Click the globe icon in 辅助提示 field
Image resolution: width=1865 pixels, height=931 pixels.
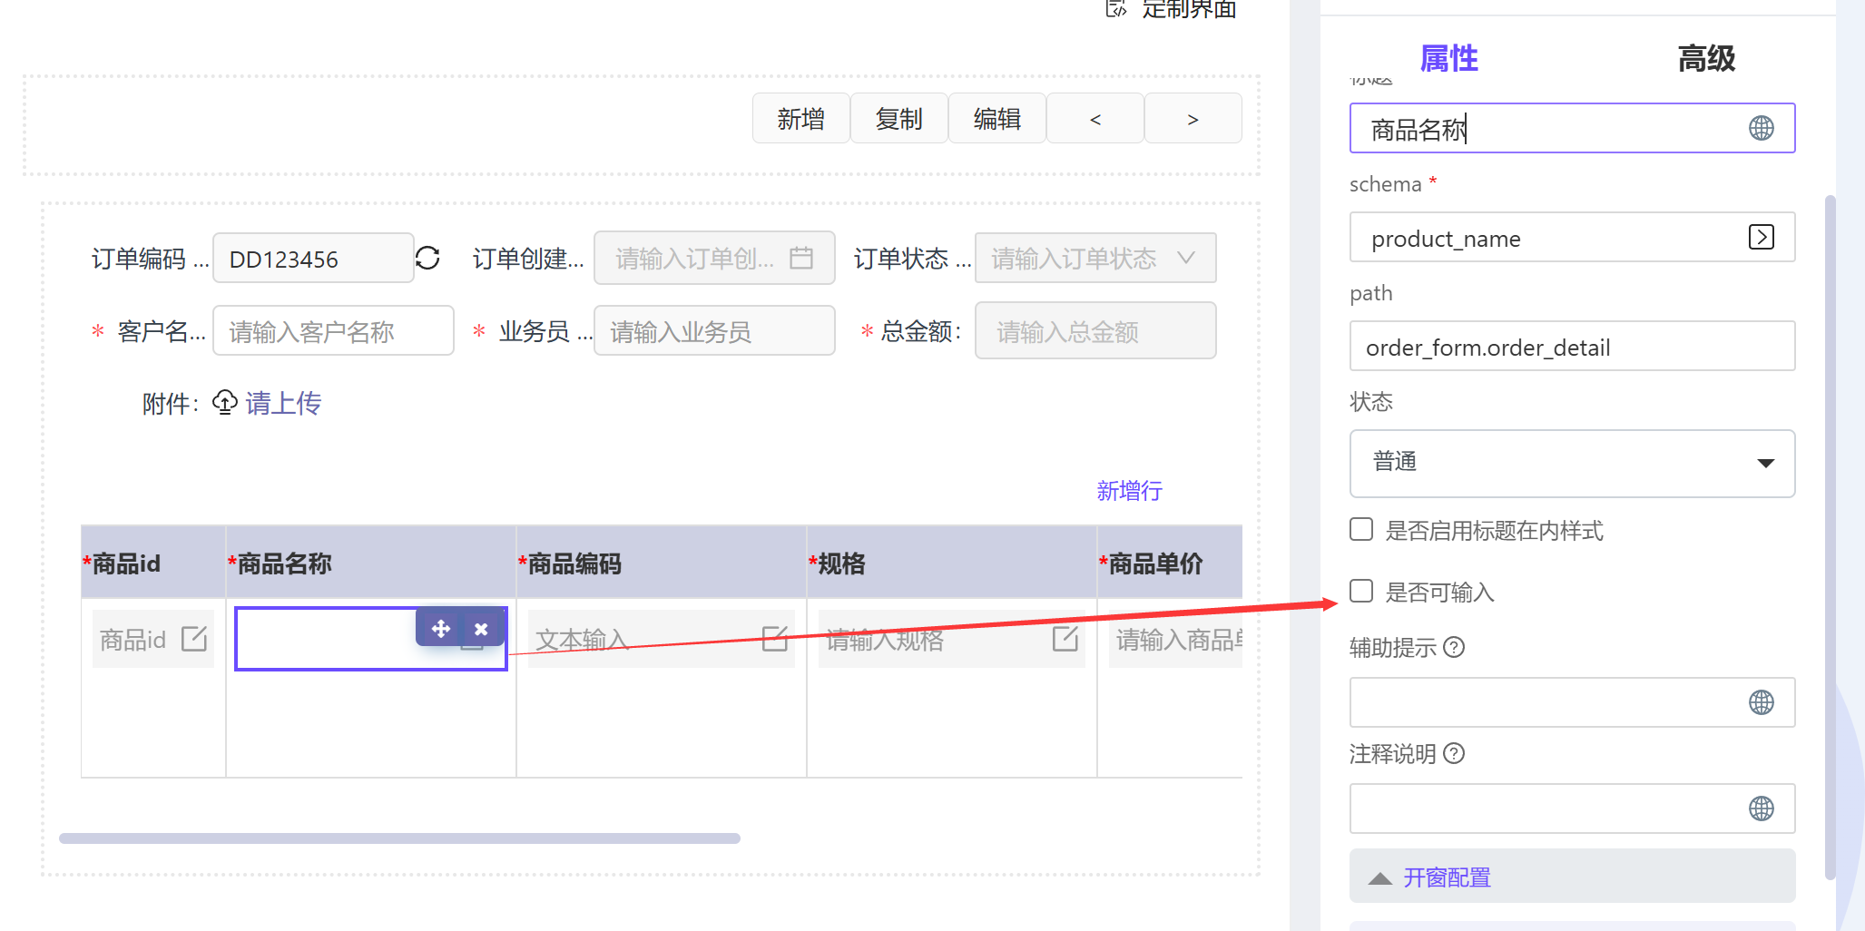pos(1761,702)
